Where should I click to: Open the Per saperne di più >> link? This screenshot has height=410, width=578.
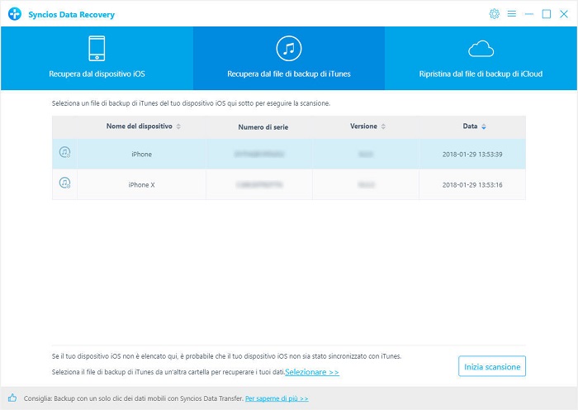pos(277,398)
